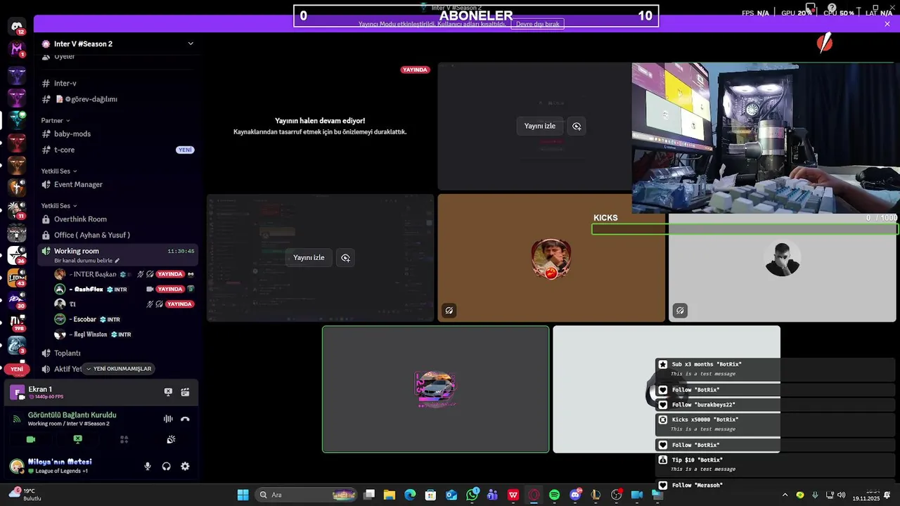
Task: Open noise suppression waveform icon
Action: point(168,419)
